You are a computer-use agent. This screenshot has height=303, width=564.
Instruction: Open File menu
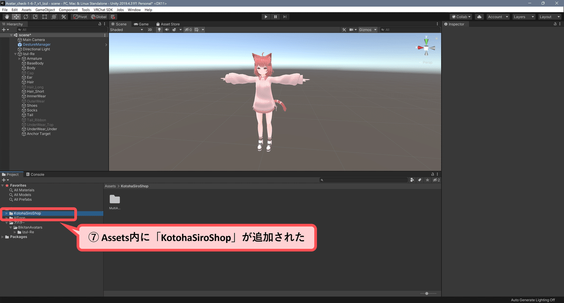click(5, 10)
